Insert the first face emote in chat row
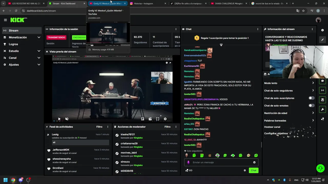 [x=187, y=155]
